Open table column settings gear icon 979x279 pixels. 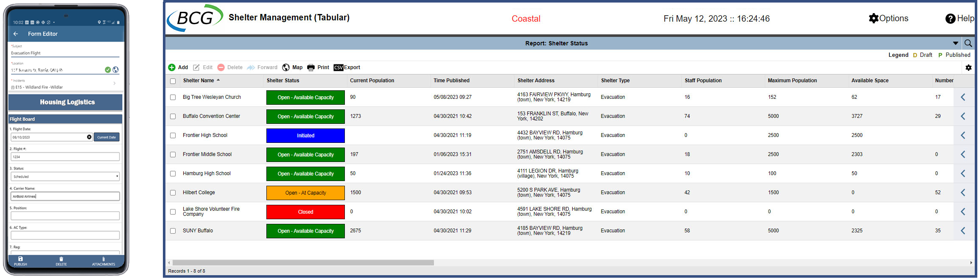point(968,67)
